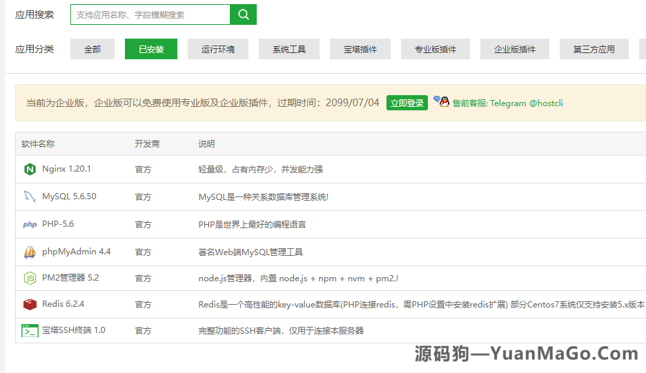Click the 著名Web端MySQL管理工具 description
The image size is (646, 373).
coord(251,252)
